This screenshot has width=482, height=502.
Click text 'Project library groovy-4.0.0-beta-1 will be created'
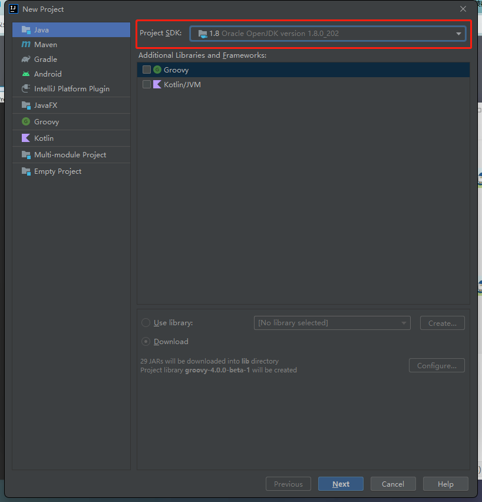[x=219, y=370]
